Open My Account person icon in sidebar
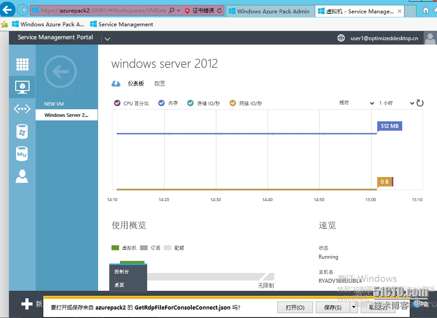This screenshot has width=437, height=318. (x=22, y=176)
